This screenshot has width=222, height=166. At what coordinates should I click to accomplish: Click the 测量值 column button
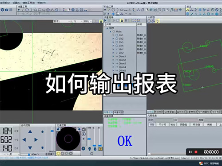[183, 124]
